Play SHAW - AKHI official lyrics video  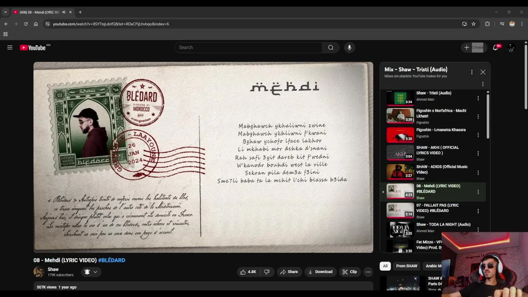point(400,153)
